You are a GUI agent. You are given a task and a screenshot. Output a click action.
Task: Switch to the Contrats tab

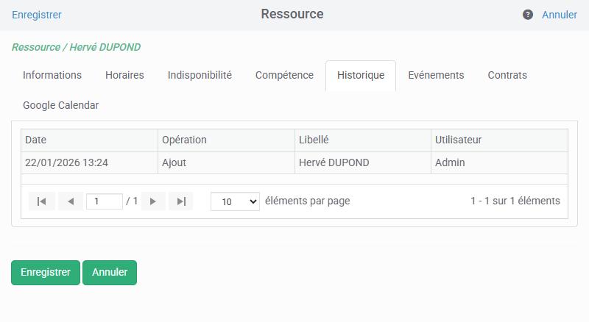[x=507, y=75]
